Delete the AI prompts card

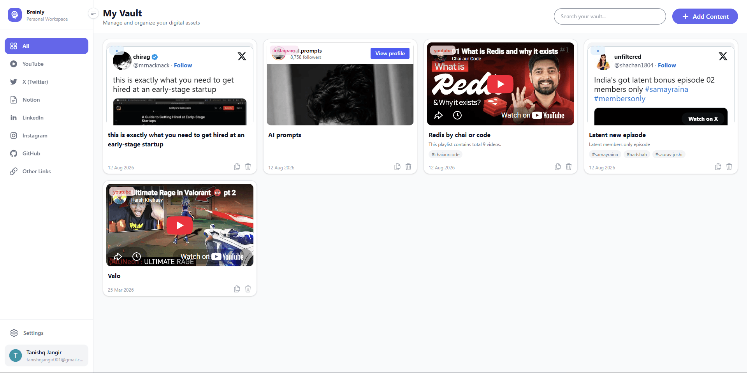[408, 167]
